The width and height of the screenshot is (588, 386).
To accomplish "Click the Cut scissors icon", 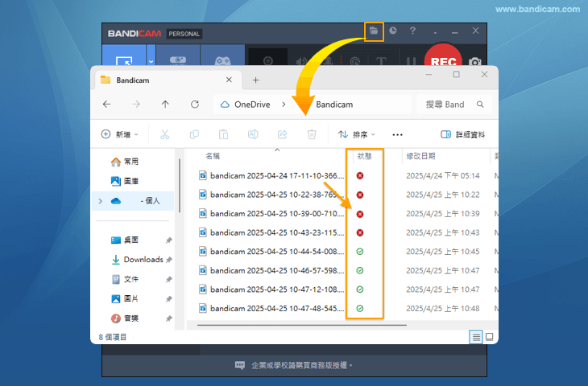I will 164,134.
